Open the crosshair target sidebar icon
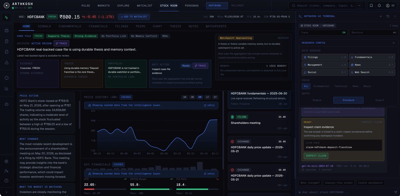400x196 pixels. click(6, 78)
